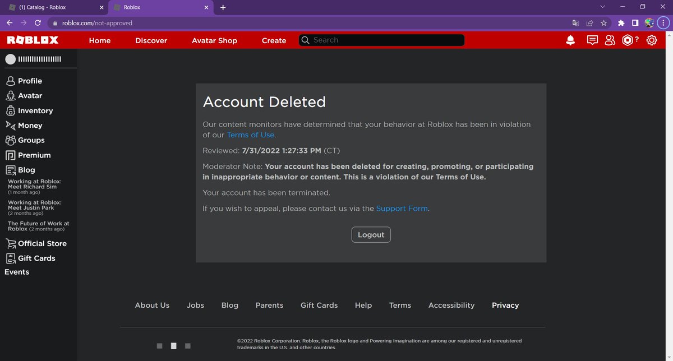673x361 pixels.
Task: Open the browser extensions puzzle icon
Action: (x=621, y=23)
